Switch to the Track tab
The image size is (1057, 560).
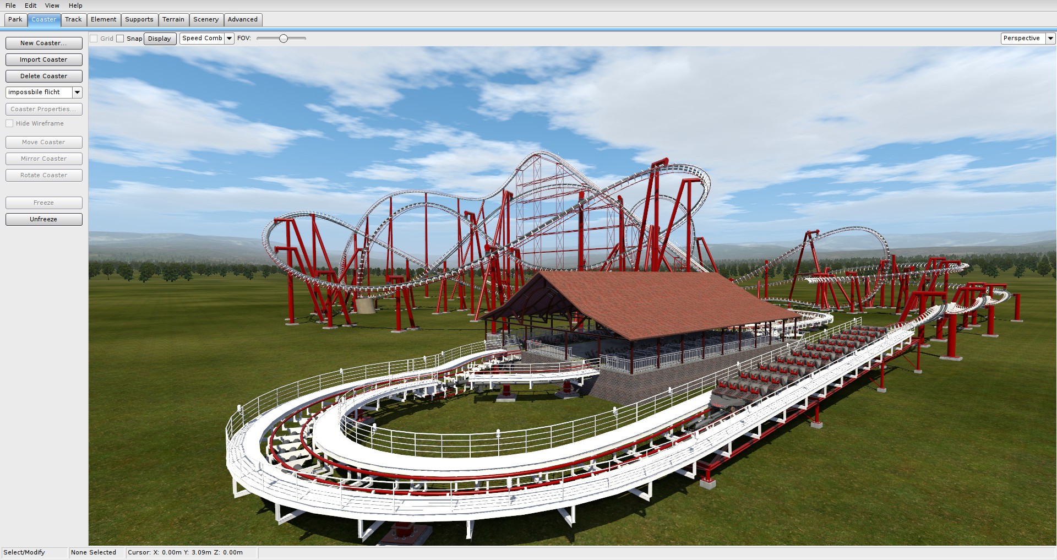[73, 19]
